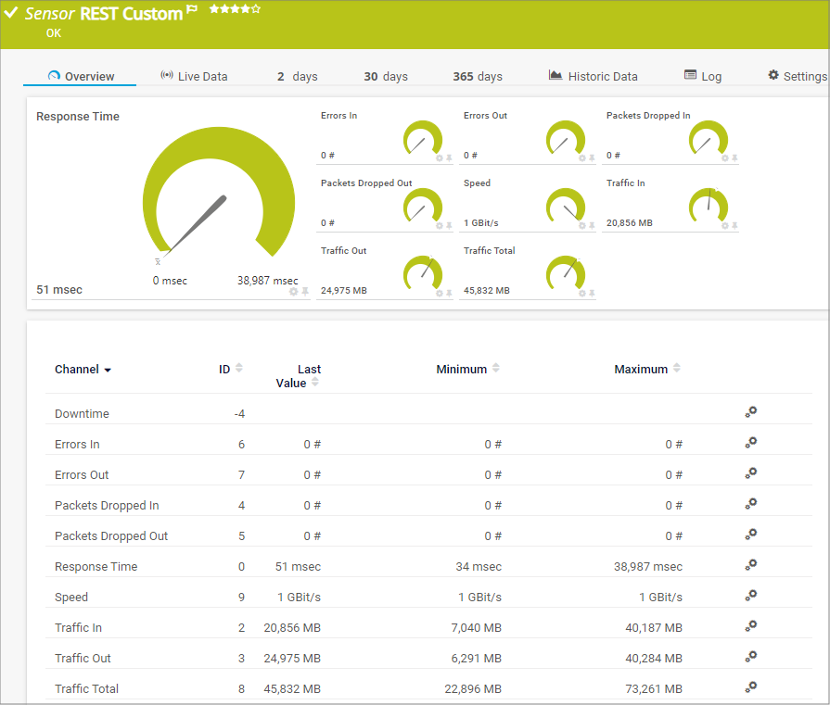Pin the Speed gauge

[x=592, y=226]
